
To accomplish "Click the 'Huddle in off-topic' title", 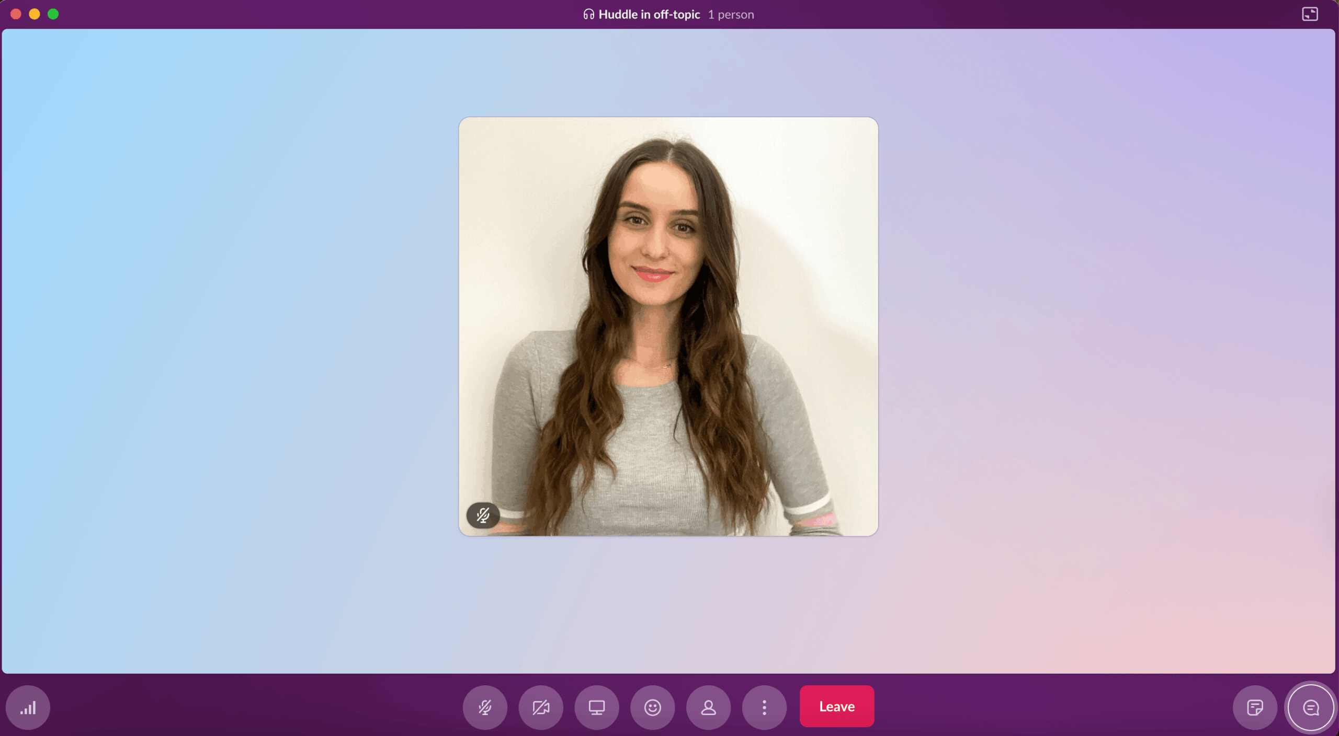I will click(x=649, y=15).
